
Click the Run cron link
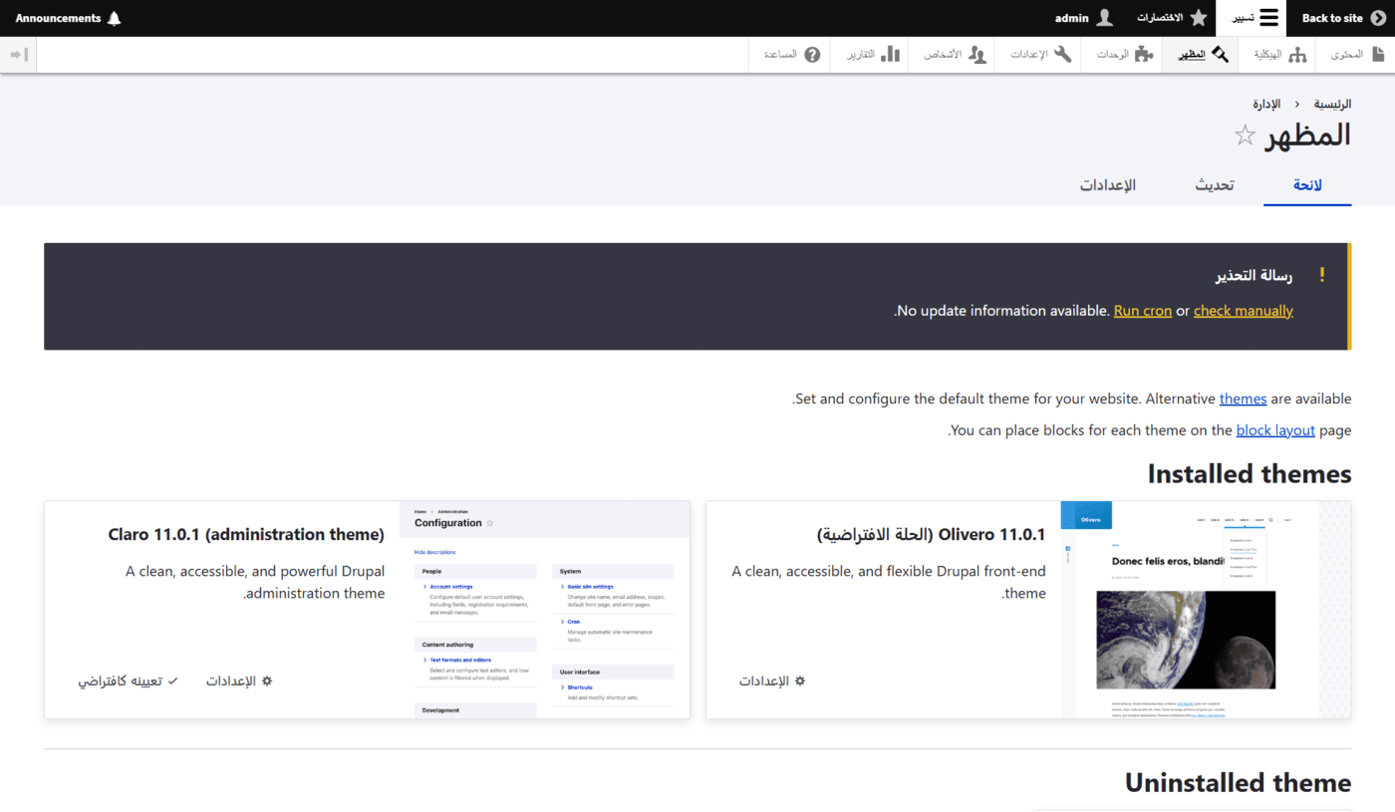[1143, 311]
